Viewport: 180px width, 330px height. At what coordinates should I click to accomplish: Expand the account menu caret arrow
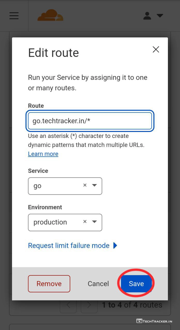pos(160,16)
